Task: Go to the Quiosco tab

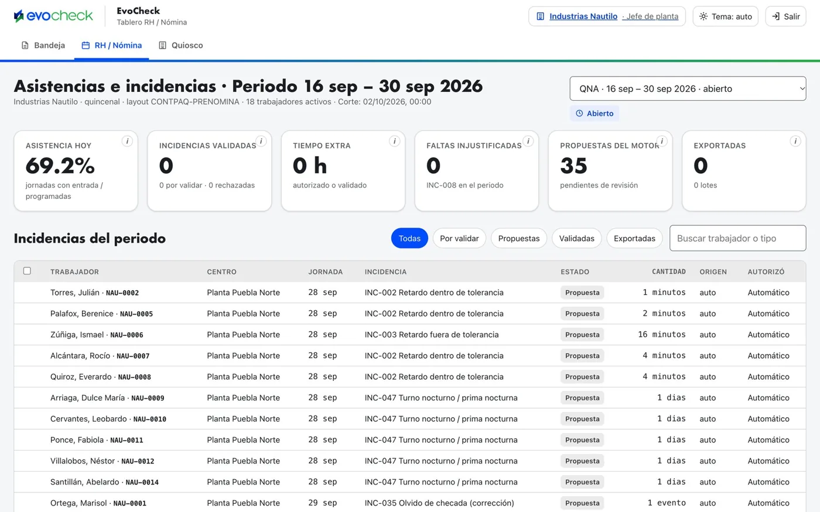Action: tap(180, 45)
